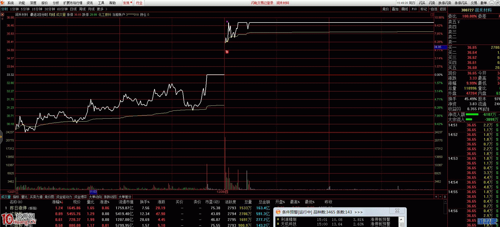The height and width of the screenshot is (227, 500).
Task: Click the orange alert icon in 条件预警 window
Action: (x=278, y=212)
